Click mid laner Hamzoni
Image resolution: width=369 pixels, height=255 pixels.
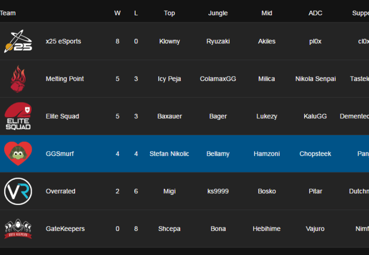266,154
